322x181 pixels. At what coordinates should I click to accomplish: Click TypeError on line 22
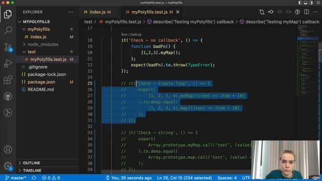(199, 65)
